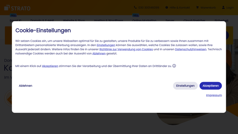This screenshot has height=134, width=238.
Task: Click the inline Ablehnen link in text
Action: point(99,53)
